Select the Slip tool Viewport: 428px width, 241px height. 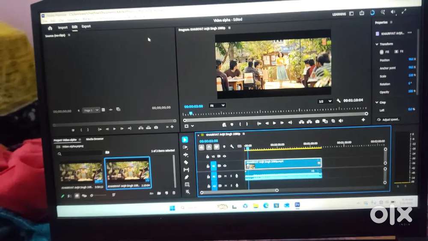pyautogui.click(x=187, y=170)
